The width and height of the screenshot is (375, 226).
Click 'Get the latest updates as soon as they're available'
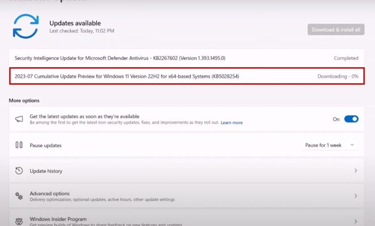(85, 116)
